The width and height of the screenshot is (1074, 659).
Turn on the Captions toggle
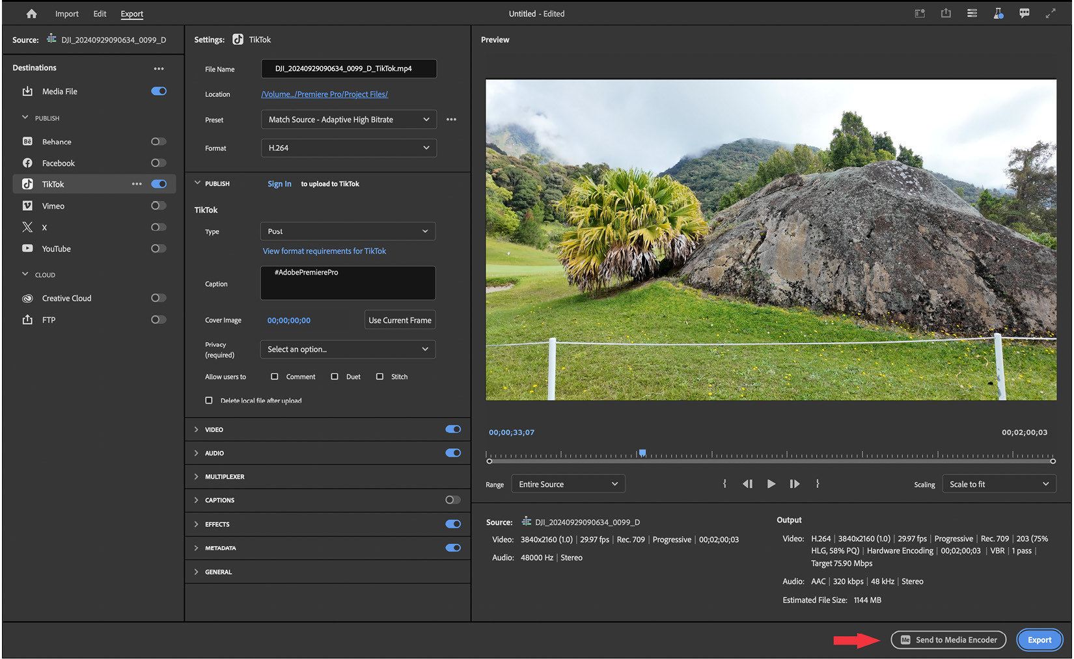point(452,500)
